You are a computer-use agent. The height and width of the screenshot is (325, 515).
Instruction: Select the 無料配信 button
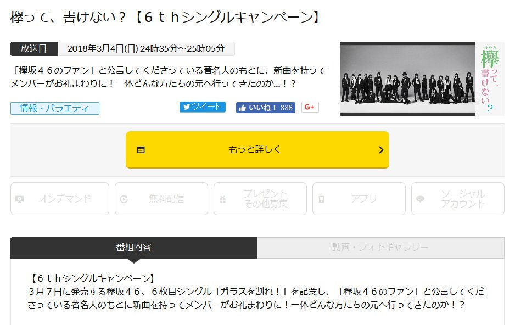coord(161,199)
